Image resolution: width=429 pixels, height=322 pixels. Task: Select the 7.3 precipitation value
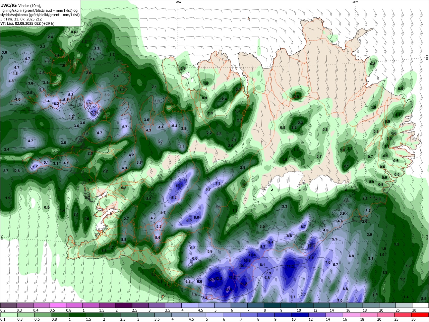pyautogui.click(x=218, y=184)
